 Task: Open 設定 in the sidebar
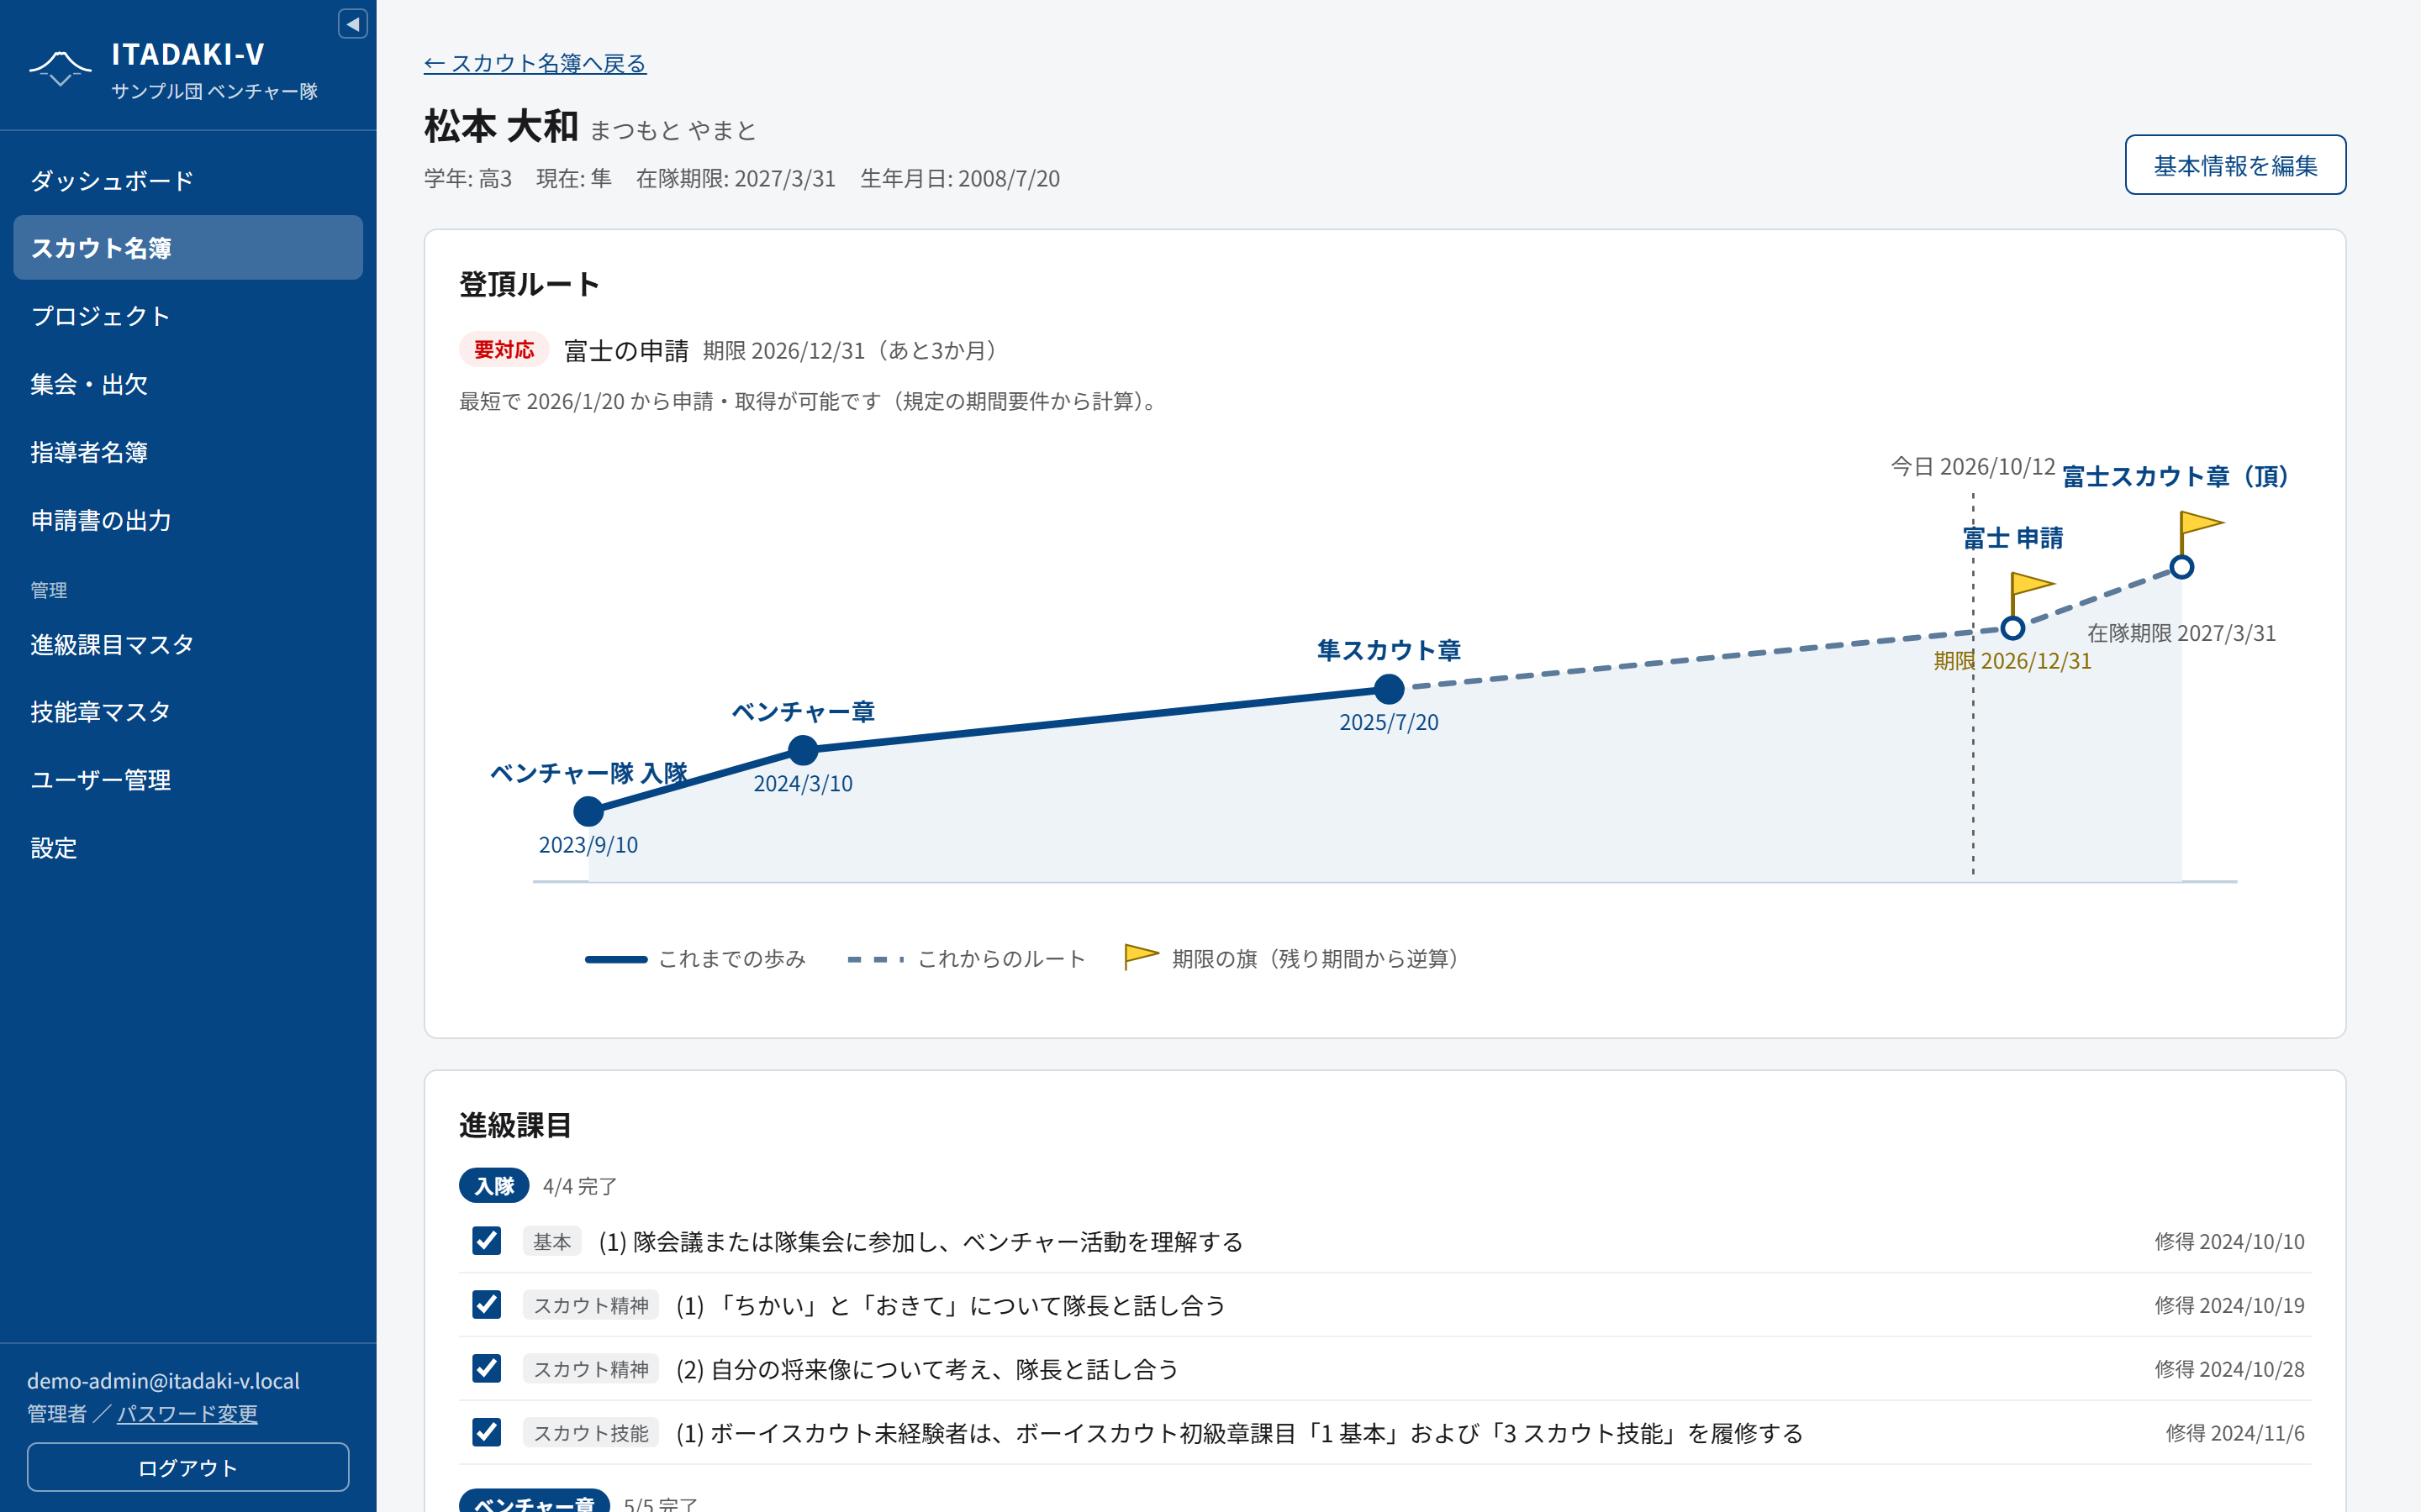[188, 848]
